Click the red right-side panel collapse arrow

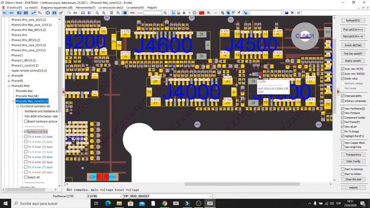click(x=338, y=91)
